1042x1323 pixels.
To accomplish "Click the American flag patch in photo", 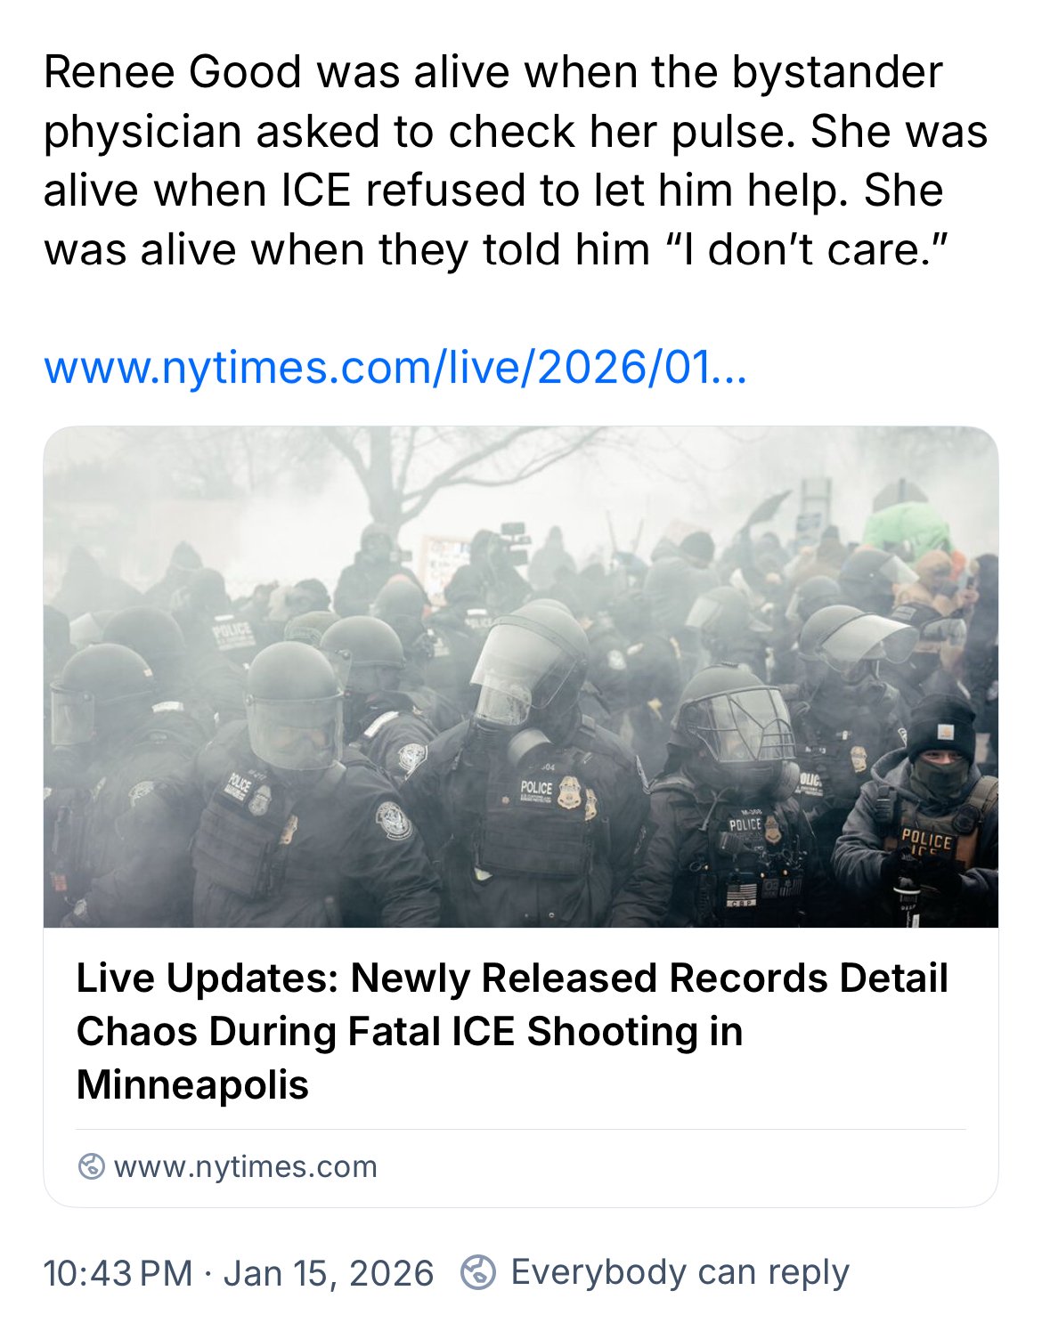I will (x=741, y=890).
